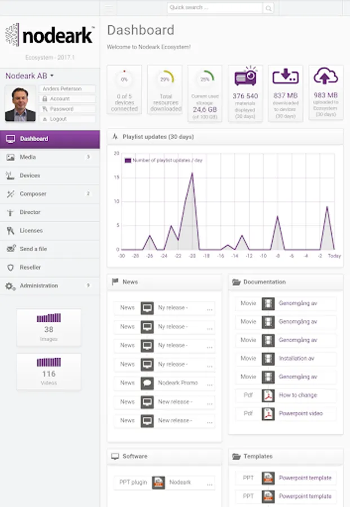Click the nodeark logo

(x=50, y=35)
